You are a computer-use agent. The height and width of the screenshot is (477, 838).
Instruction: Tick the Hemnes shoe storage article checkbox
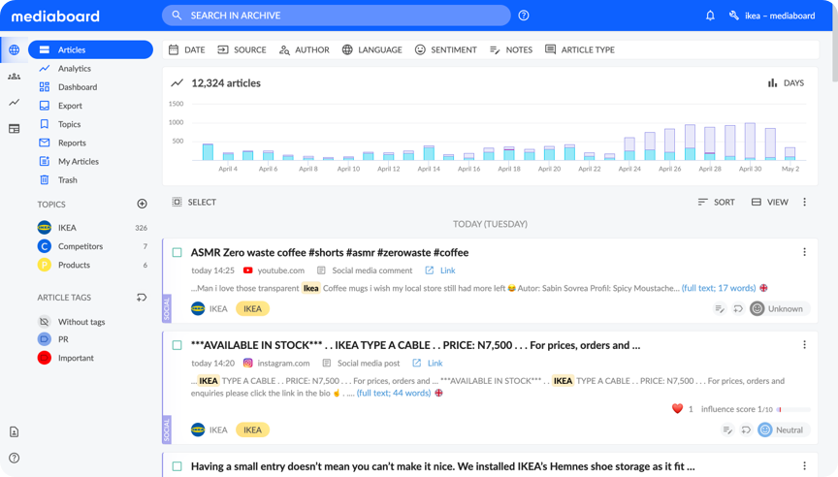click(x=177, y=466)
